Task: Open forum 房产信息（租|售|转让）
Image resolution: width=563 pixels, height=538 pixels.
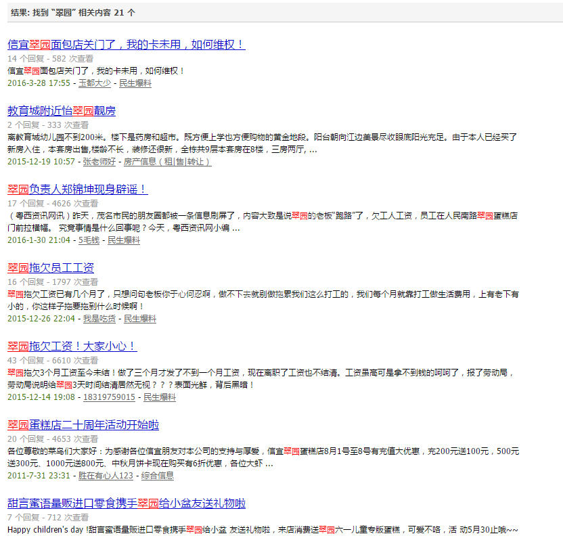Action: pos(168,162)
